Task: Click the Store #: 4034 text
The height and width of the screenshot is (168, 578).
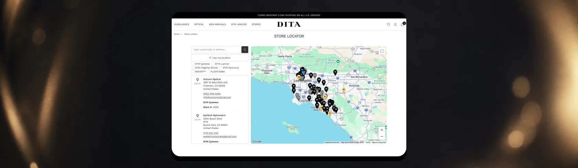Action: click(x=211, y=107)
